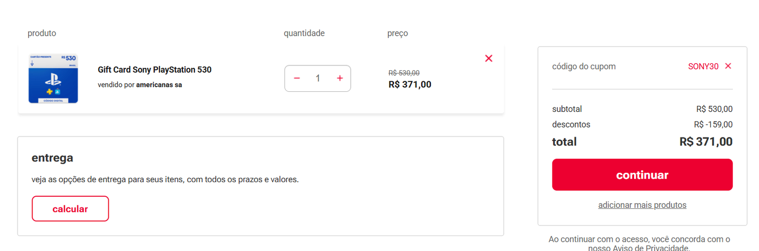This screenshot has height=251, width=759.
Task: Click the applied SONY30 coupon code text
Action: (703, 66)
